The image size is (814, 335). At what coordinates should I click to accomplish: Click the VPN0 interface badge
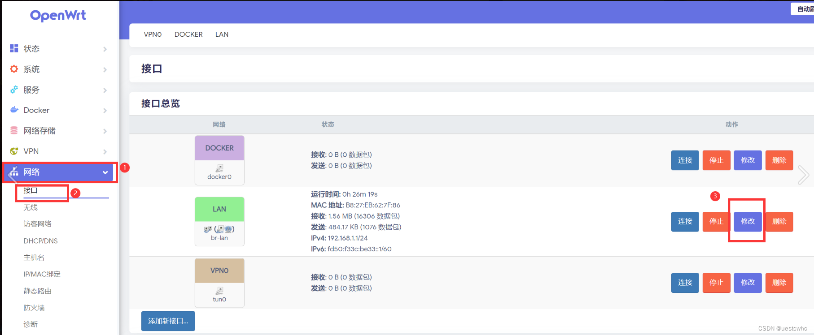pos(219,271)
